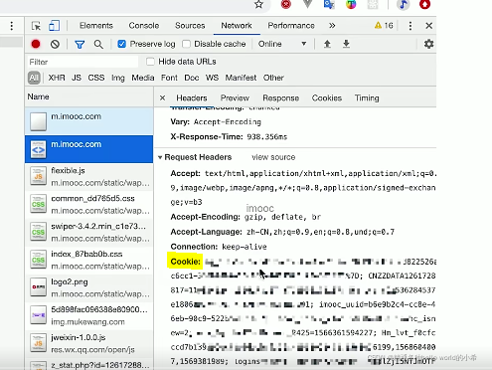Viewport: 492px width, 370px height.
Task: Open the Response detail tab
Action: click(x=280, y=98)
